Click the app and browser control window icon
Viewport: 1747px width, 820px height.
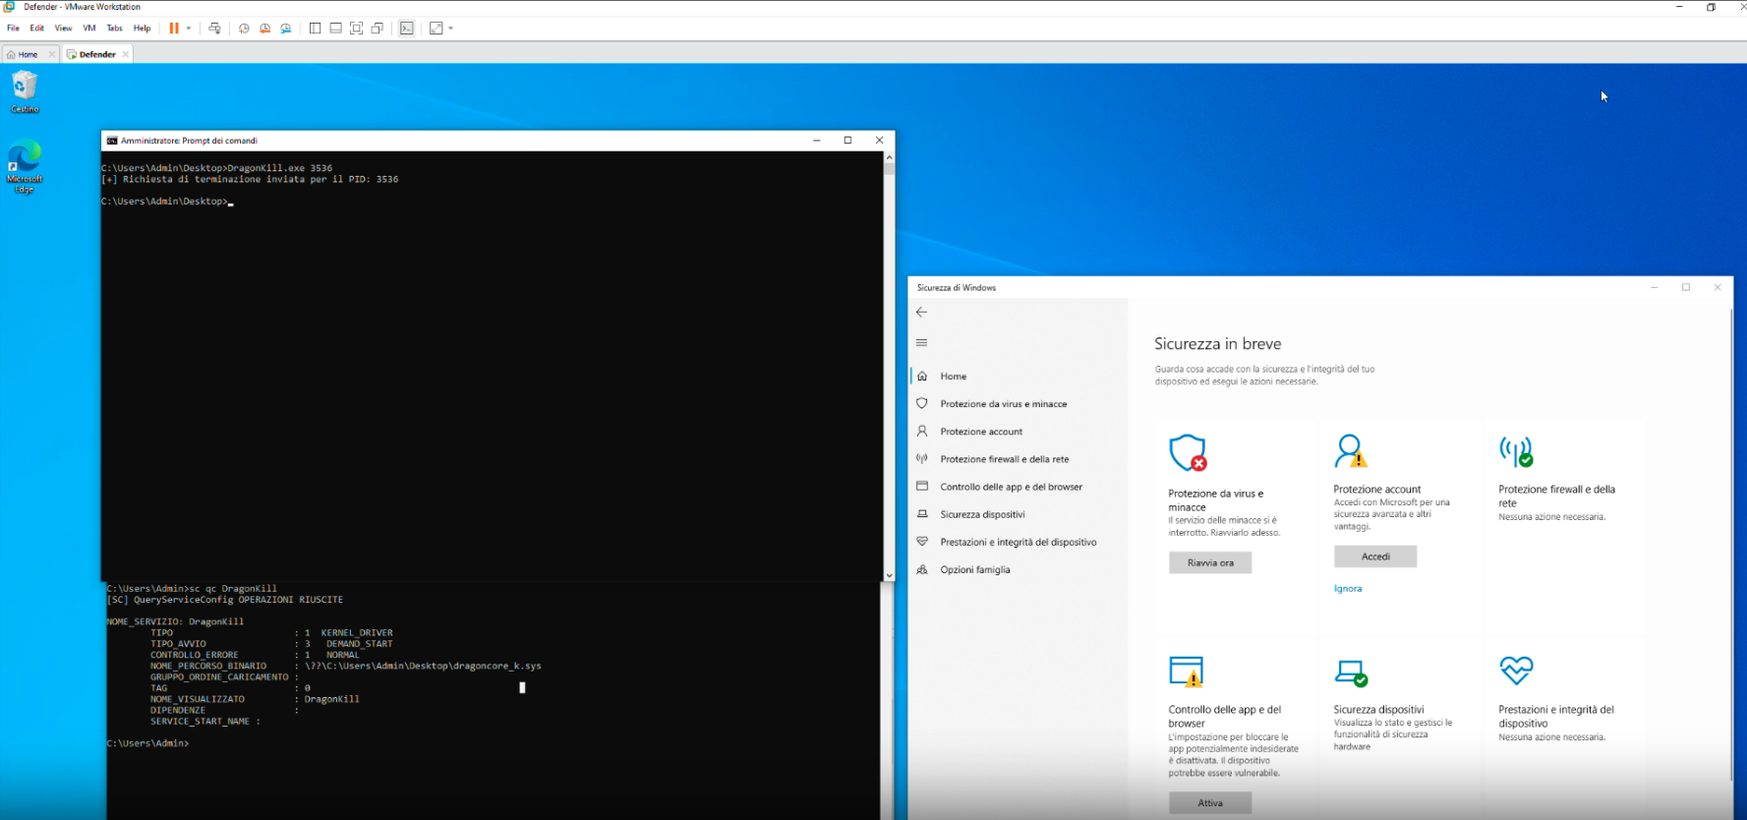1187,672
